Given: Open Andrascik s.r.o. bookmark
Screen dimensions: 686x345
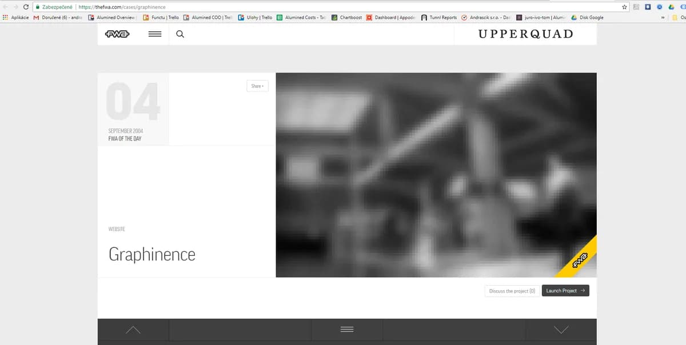Looking at the screenshot, I should (486, 18).
